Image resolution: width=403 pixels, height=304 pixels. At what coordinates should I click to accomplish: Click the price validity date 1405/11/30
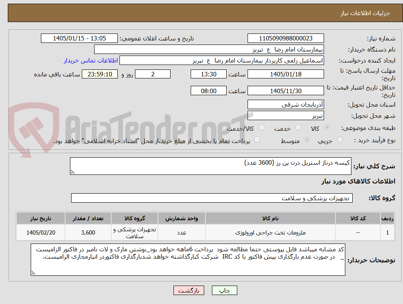click(x=286, y=91)
